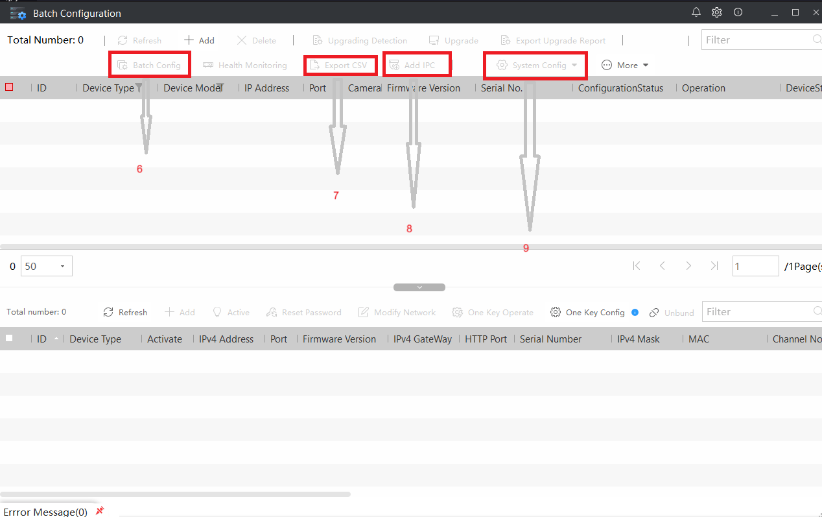
Task: Jump to first page arrow
Action: 637,266
